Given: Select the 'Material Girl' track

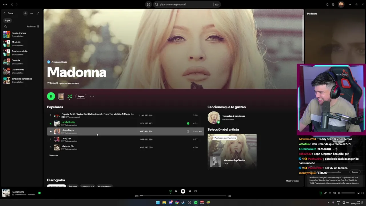Looking at the screenshot, I should 125,147.
